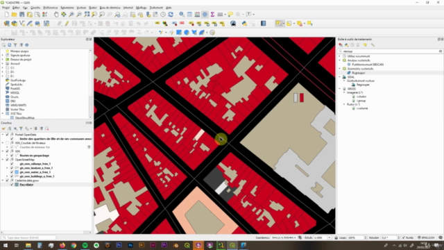Select the r.volume GRASS algorithm
The image size is (444, 250).
tap(362, 108)
